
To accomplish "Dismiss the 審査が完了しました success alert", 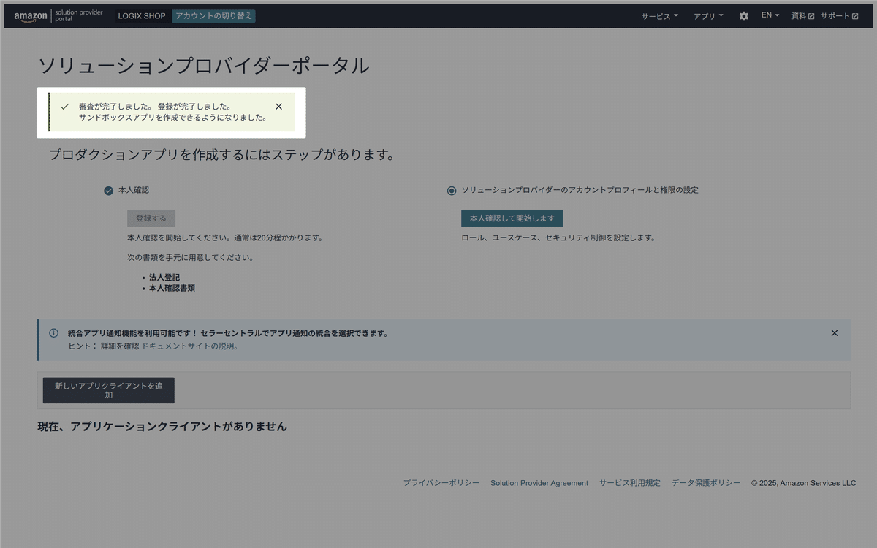I will tap(278, 106).
